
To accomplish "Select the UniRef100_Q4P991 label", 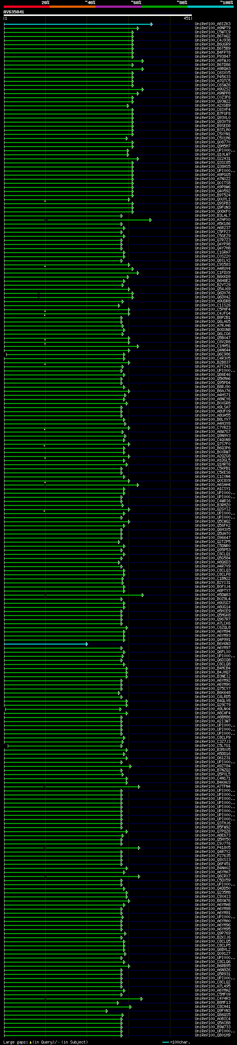I will tap(213, 640).
